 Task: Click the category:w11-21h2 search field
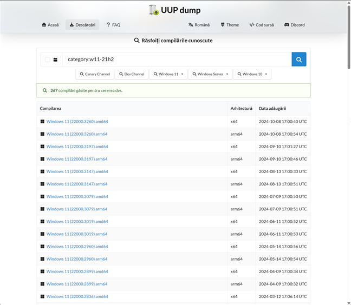(176, 59)
